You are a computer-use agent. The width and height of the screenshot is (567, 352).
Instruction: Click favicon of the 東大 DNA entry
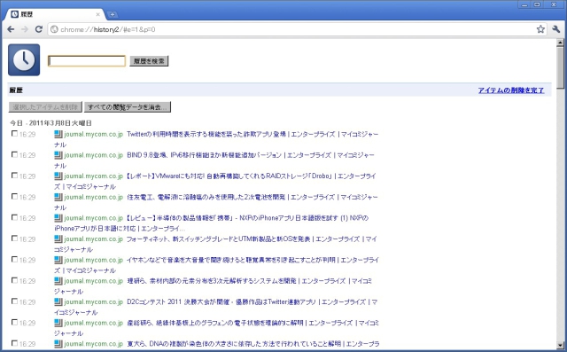point(58,344)
